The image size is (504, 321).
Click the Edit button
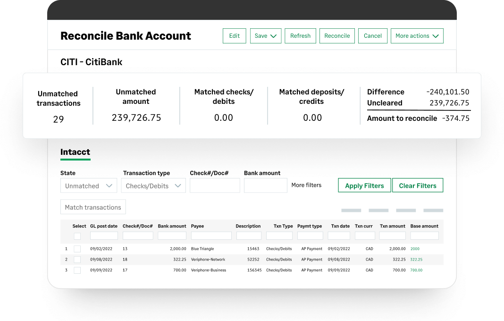(x=235, y=36)
